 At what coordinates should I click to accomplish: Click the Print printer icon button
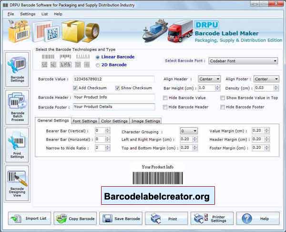click(x=166, y=218)
